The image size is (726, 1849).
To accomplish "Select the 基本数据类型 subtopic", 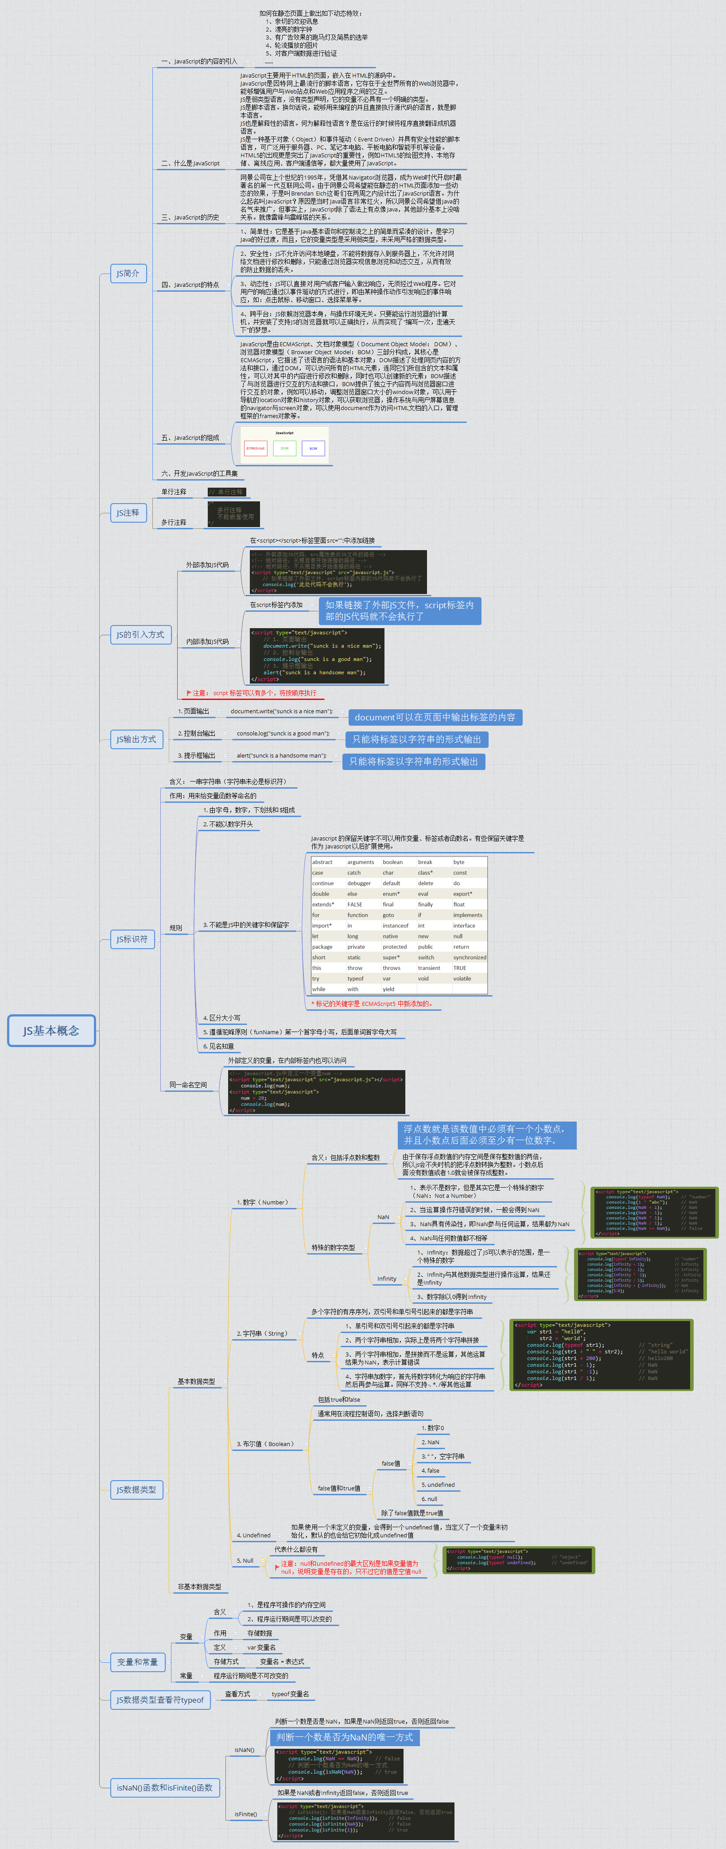I will click(x=197, y=1382).
